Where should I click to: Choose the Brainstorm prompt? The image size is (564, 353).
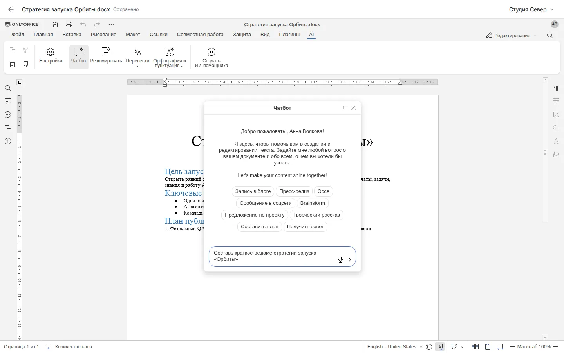313,203
